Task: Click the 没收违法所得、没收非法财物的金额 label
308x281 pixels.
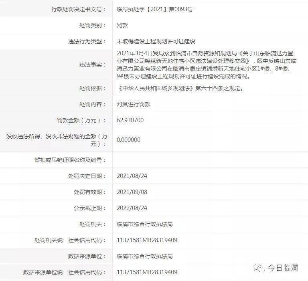Action: point(57,140)
